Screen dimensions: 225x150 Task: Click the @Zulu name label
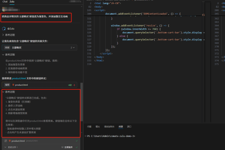point(11,29)
